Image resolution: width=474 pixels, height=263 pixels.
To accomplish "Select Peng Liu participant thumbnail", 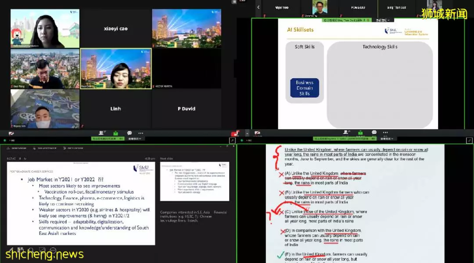I will click(358, 8).
